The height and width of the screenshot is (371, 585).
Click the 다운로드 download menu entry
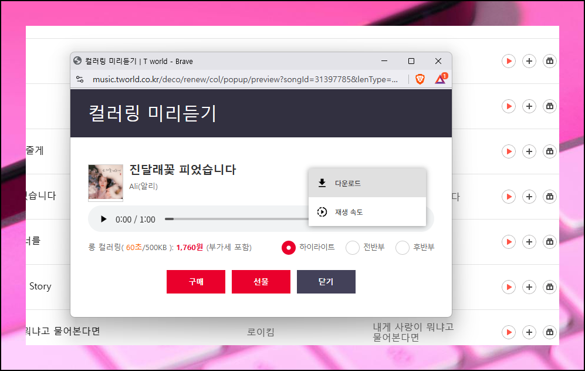[x=367, y=183]
